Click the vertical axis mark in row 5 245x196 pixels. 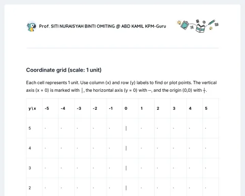pos(126,128)
